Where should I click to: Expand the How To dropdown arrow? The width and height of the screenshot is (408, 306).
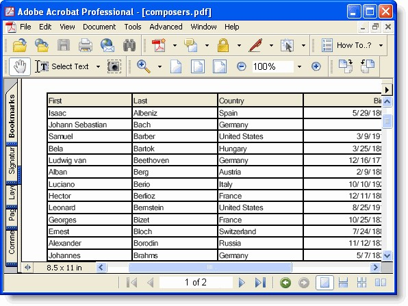(381, 46)
